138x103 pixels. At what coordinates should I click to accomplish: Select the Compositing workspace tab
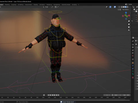click(x=57, y=5)
